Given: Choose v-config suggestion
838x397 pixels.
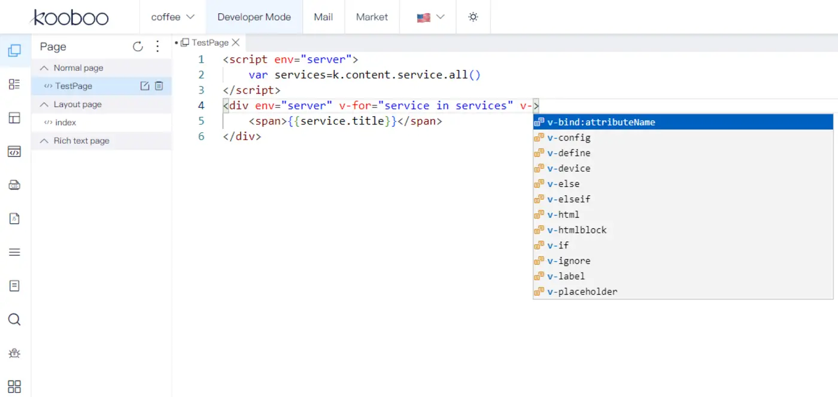Looking at the screenshot, I should (683, 138).
